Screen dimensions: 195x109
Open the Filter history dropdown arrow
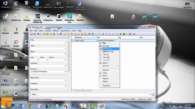(x=150, y=94)
